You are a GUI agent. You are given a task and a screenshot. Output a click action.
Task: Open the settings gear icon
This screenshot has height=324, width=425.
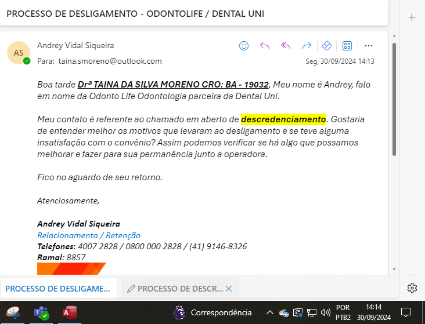(x=412, y=288)
